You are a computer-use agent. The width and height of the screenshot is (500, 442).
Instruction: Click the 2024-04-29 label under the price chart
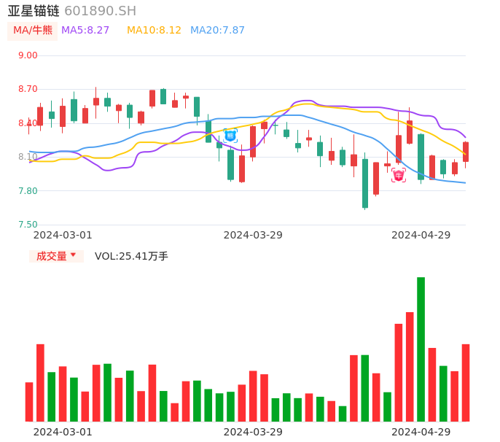[x=421, y=235]
